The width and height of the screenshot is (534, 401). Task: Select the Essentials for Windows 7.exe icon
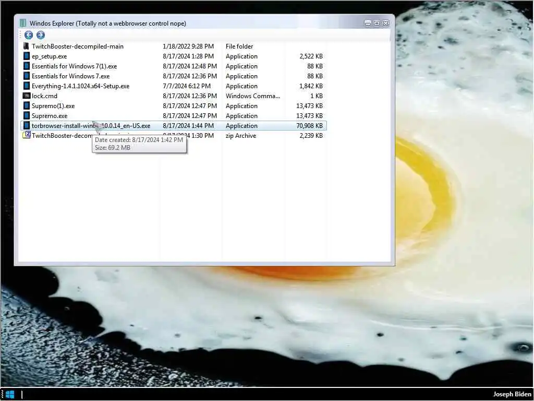26,76
